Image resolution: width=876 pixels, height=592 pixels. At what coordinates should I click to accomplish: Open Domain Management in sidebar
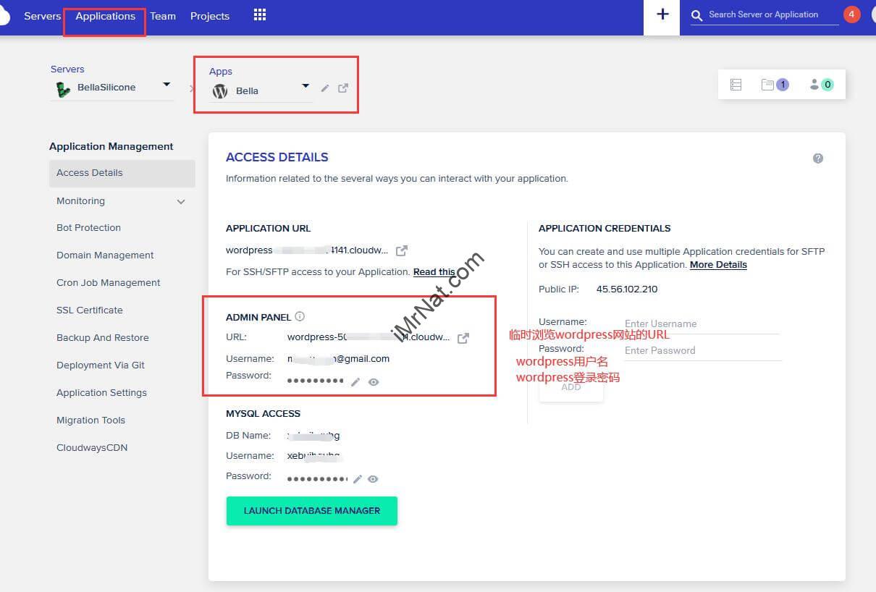[x=105, y=255]
